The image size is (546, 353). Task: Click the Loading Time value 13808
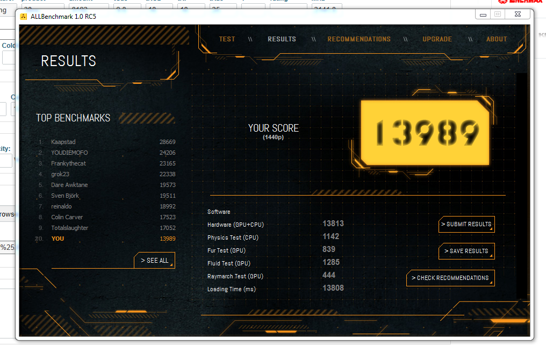[x=333, y=288]
